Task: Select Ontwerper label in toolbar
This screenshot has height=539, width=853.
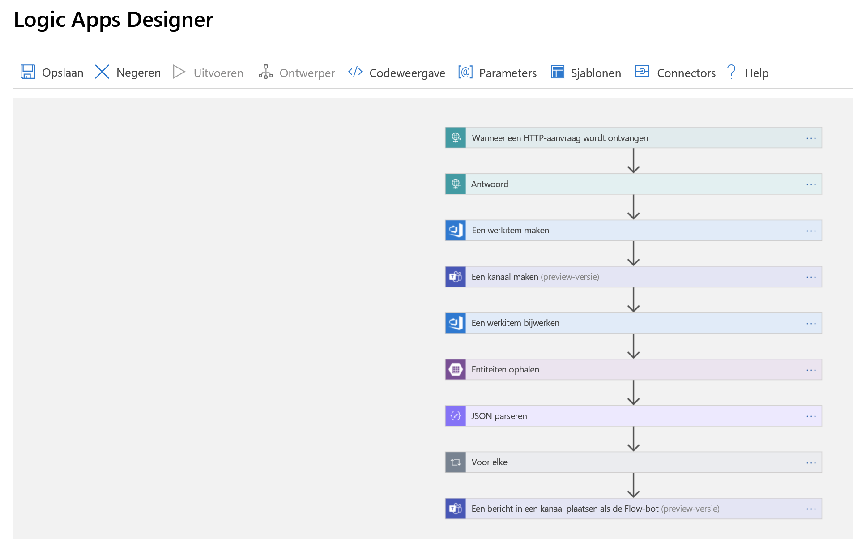Action: (307, 73)
